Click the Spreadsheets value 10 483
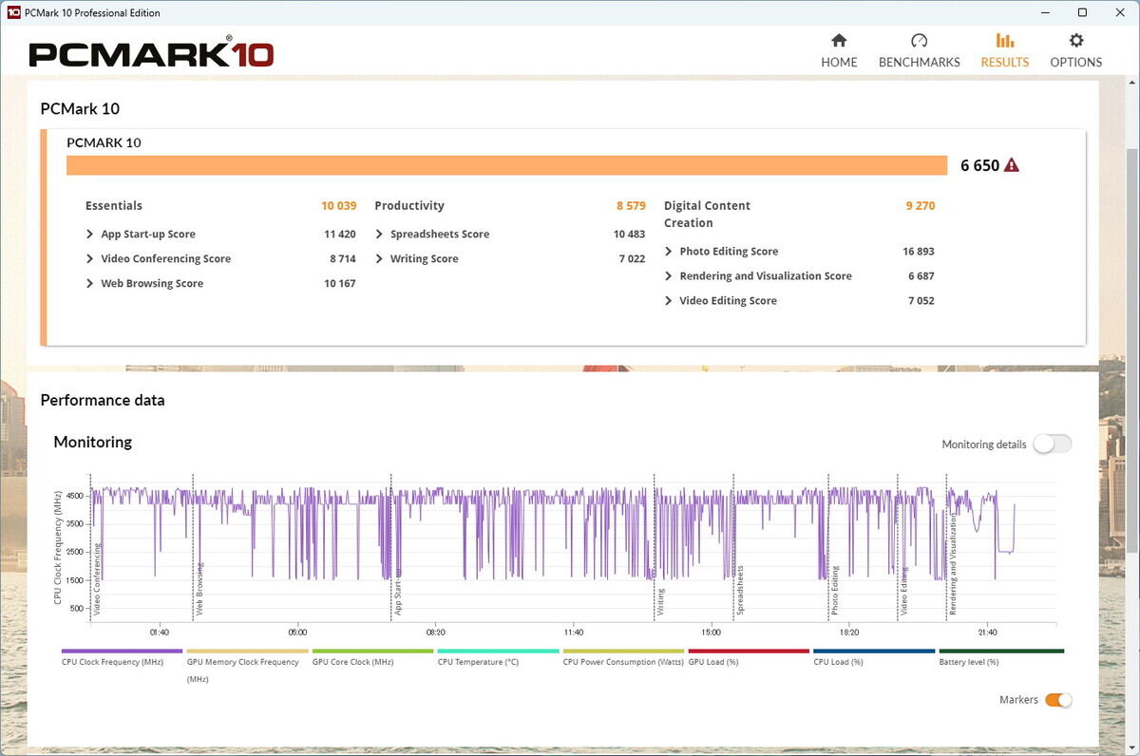The image size is (1140, 756). pos(629,235)
